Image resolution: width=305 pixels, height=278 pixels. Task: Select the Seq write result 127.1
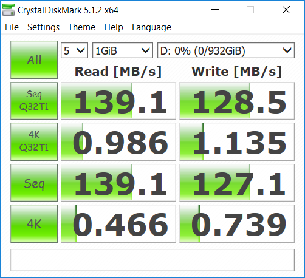(237, 183)
